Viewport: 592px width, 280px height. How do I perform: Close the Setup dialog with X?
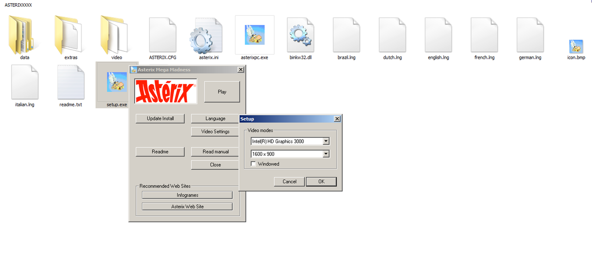337,119
